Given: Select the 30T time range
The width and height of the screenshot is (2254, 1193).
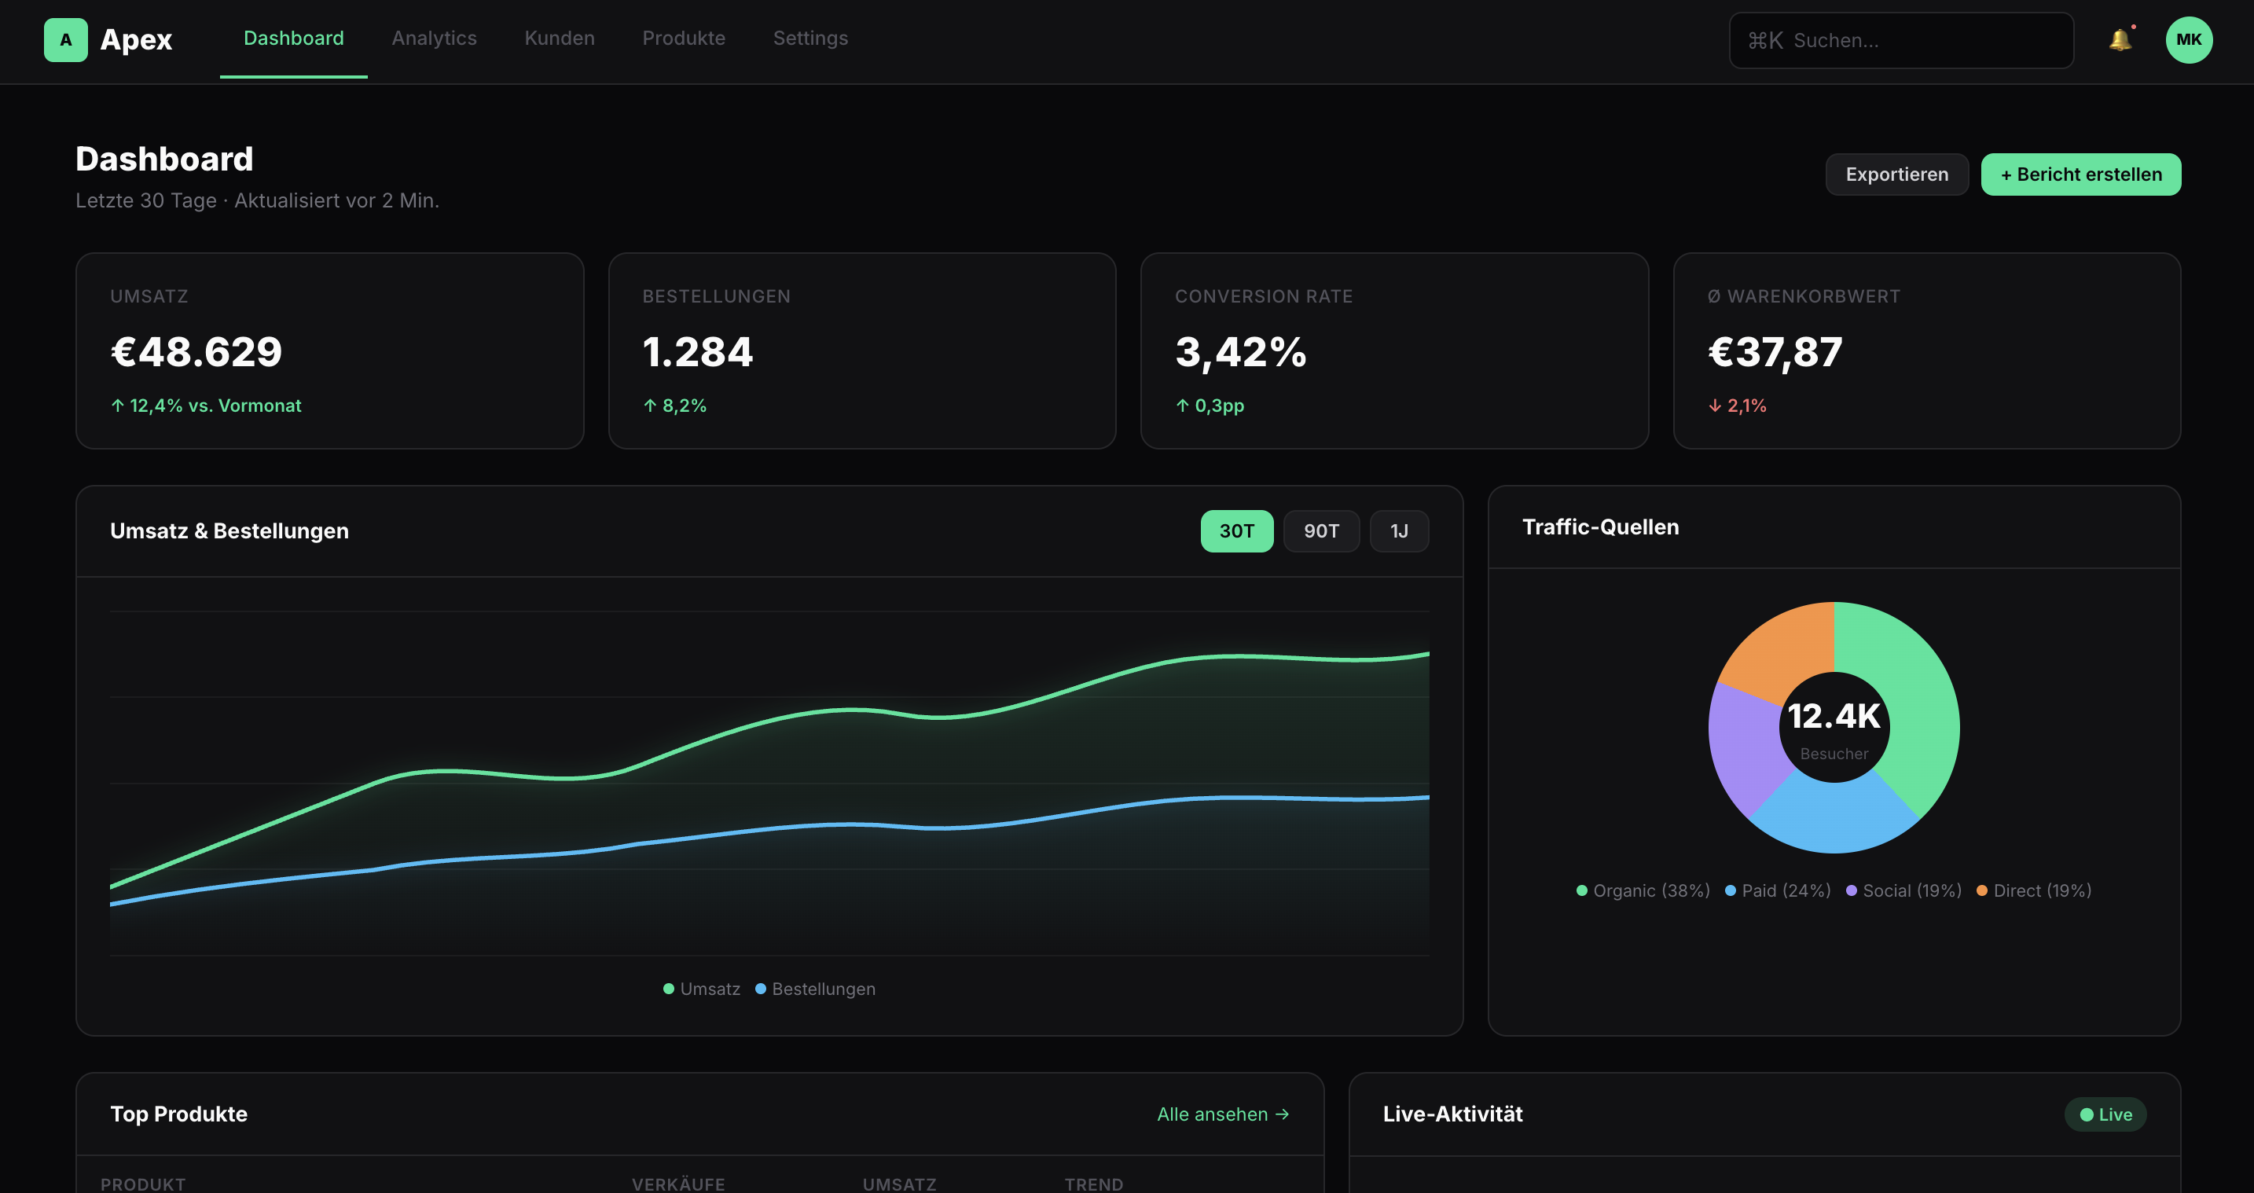Looking at the screenshot, I should 1236,530.
